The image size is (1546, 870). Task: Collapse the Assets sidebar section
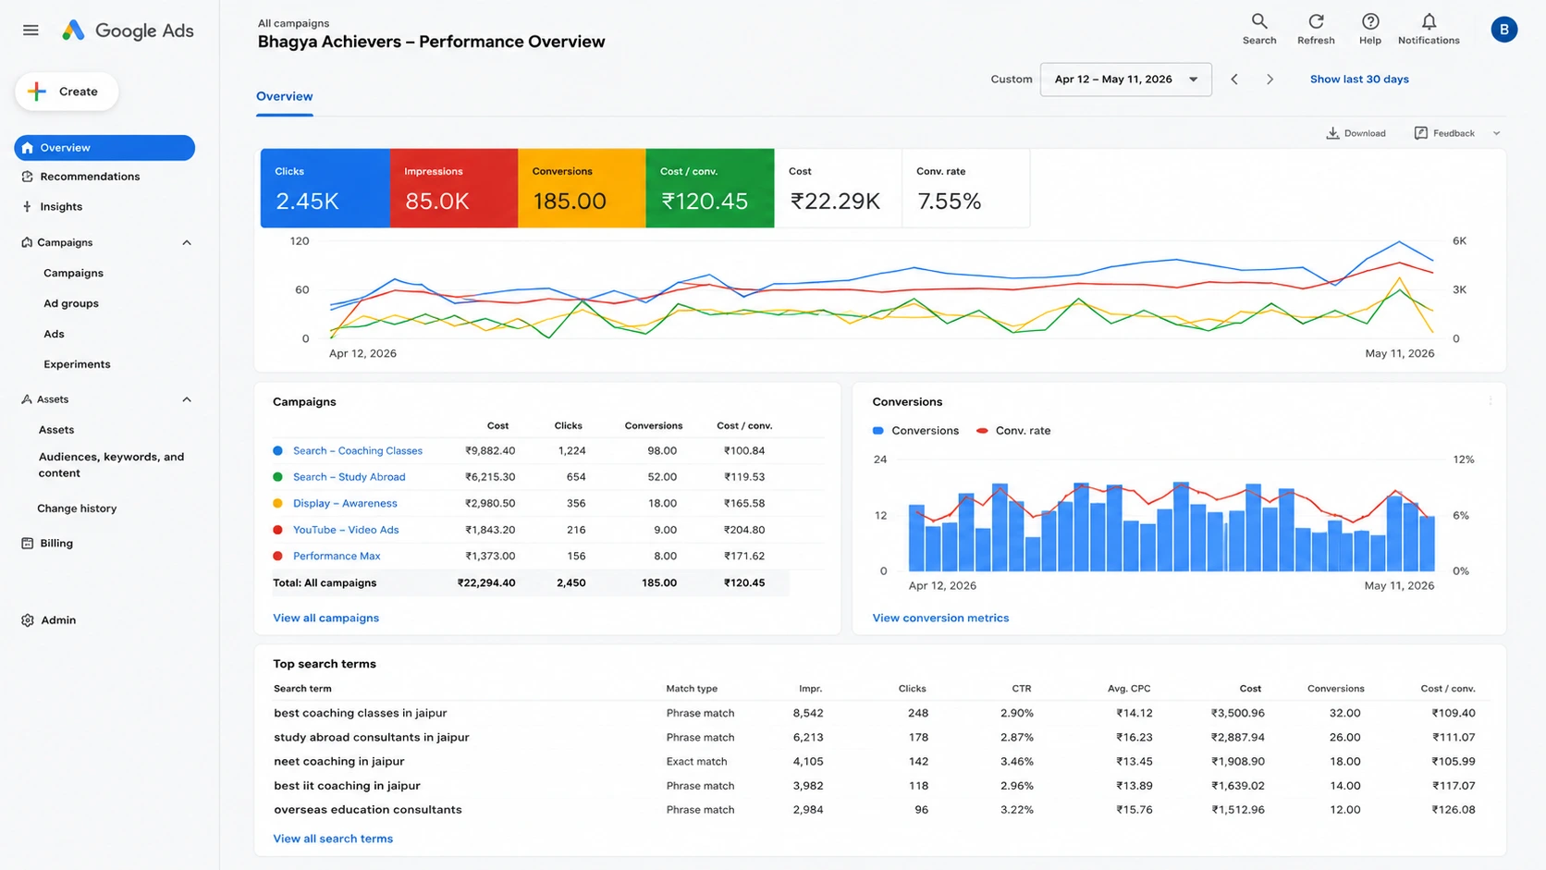tap(187, 399)
